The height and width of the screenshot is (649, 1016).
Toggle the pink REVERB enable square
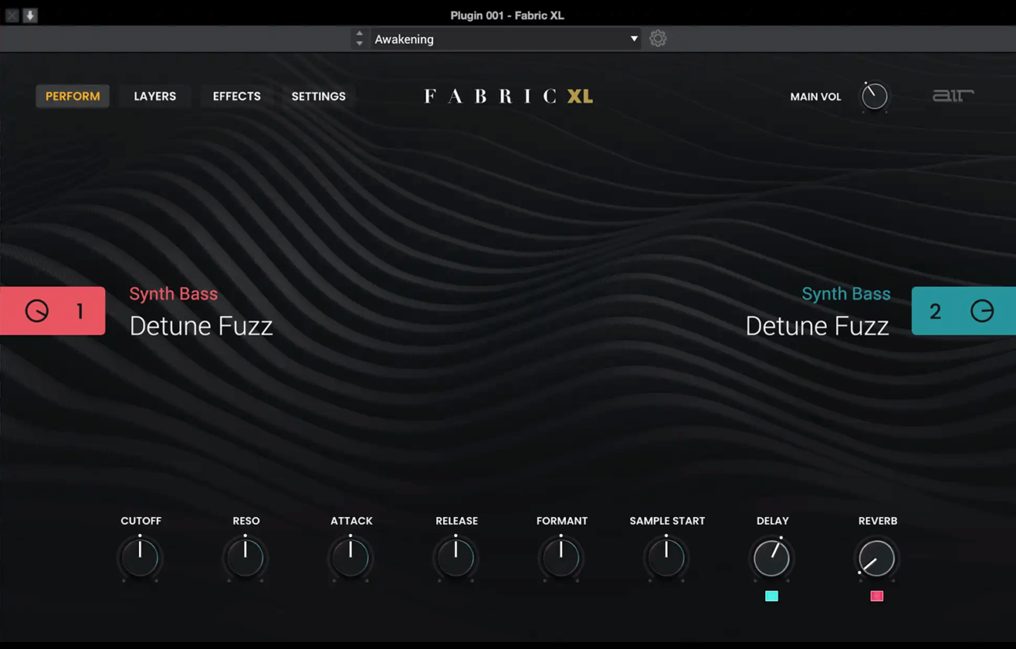tap(877, 596)
